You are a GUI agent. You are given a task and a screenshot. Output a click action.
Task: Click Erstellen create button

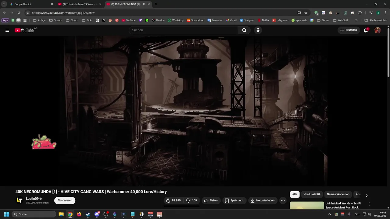tap(349, 30)
